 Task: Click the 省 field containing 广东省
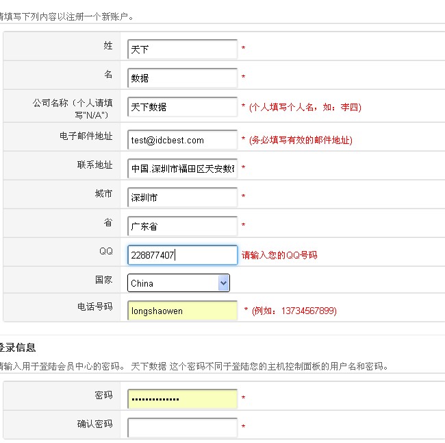tap(182, 226)
